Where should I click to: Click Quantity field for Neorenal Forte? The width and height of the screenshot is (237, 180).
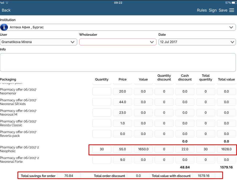102,160
